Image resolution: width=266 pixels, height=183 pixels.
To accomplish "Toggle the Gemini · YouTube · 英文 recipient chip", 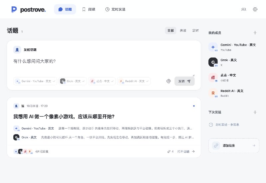I will tap(35, 81).
